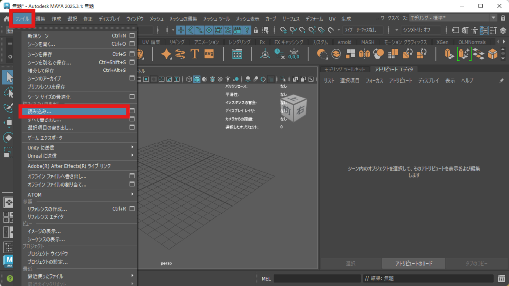Open the option box for 新規シーン
The image size is (509, 286).
point(132,36)
